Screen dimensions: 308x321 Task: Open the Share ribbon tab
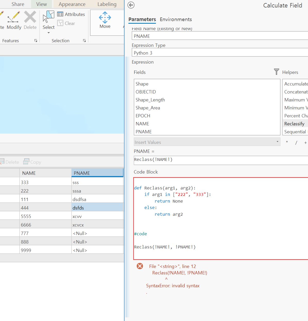tap(18, 4)
